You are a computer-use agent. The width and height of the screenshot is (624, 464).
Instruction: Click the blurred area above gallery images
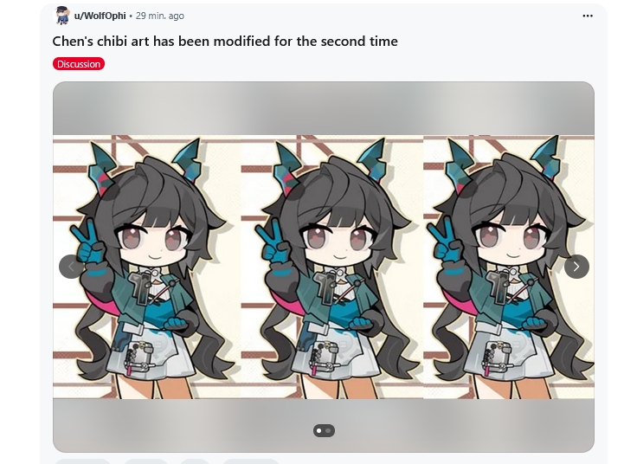(x=324, y=108)
